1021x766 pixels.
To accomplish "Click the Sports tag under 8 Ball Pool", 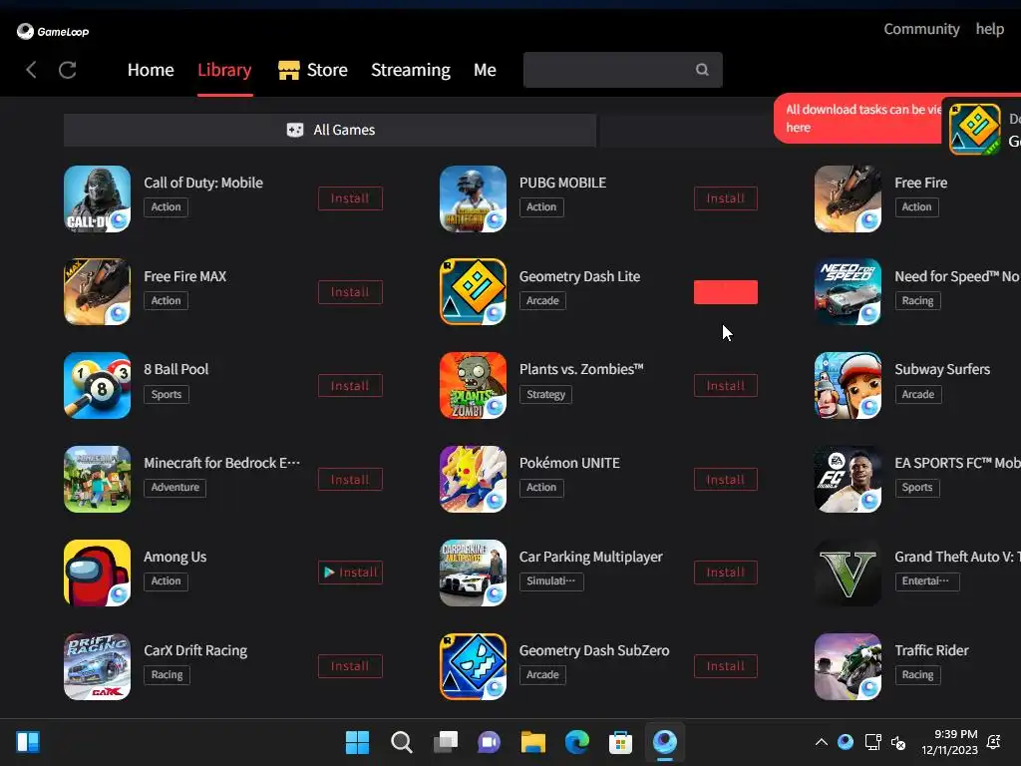I will 167,394.
